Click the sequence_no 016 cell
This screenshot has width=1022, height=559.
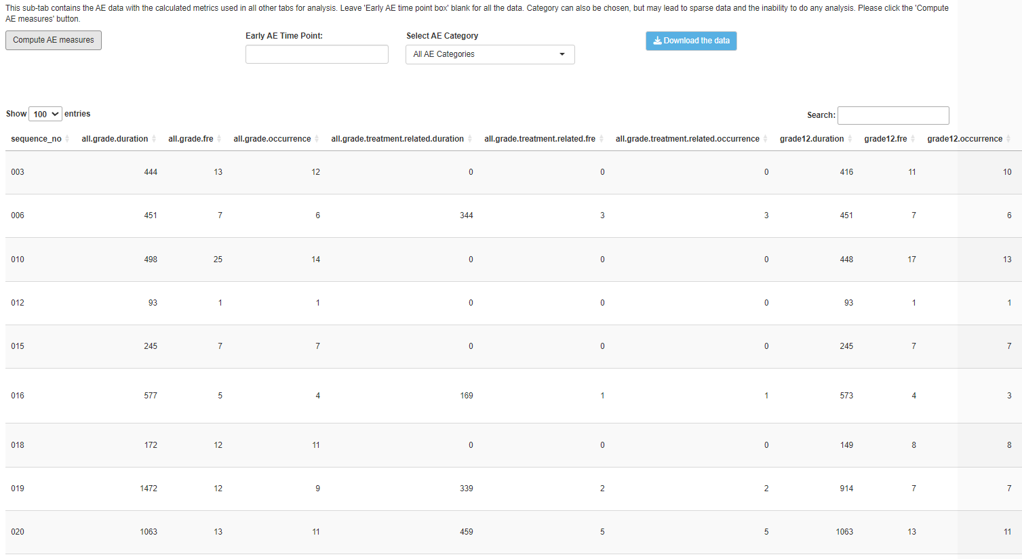[18, 396]
